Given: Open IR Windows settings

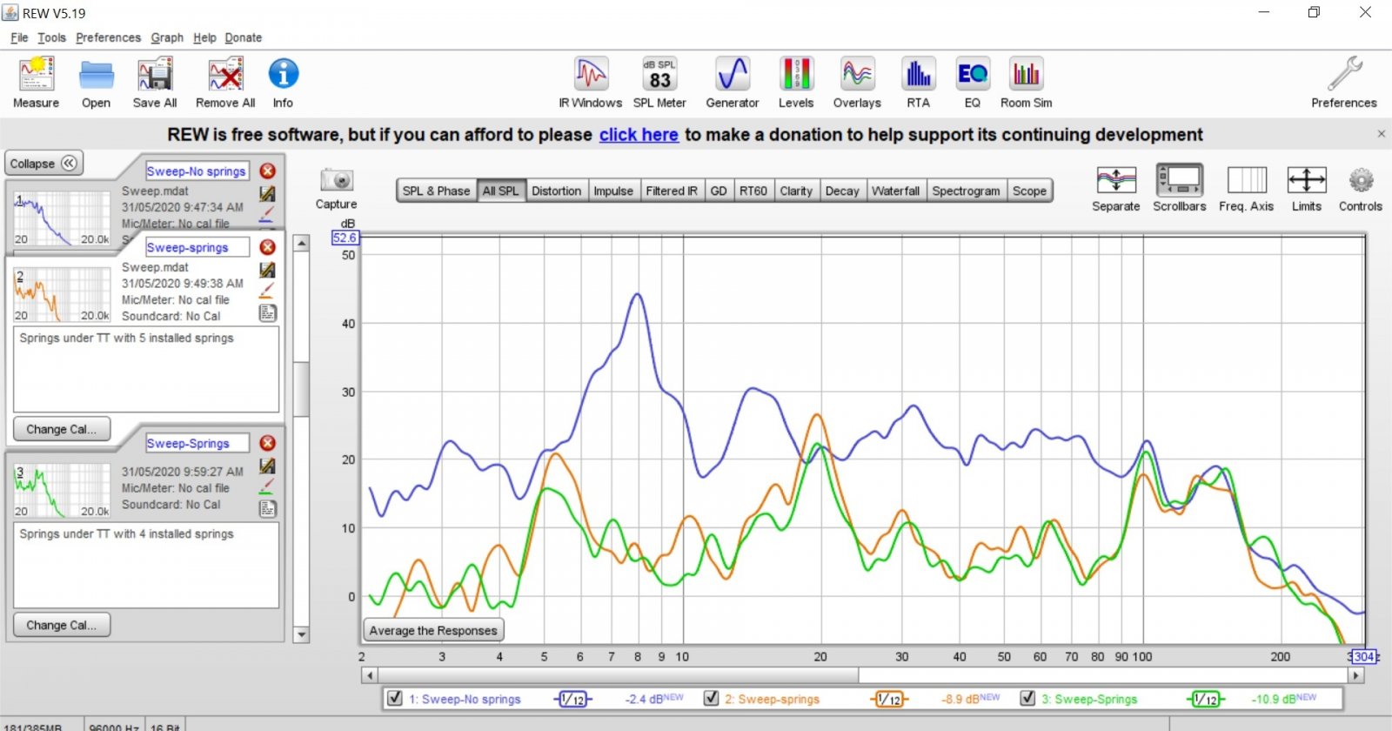Looking at the screenshot, I should (591, 83).
